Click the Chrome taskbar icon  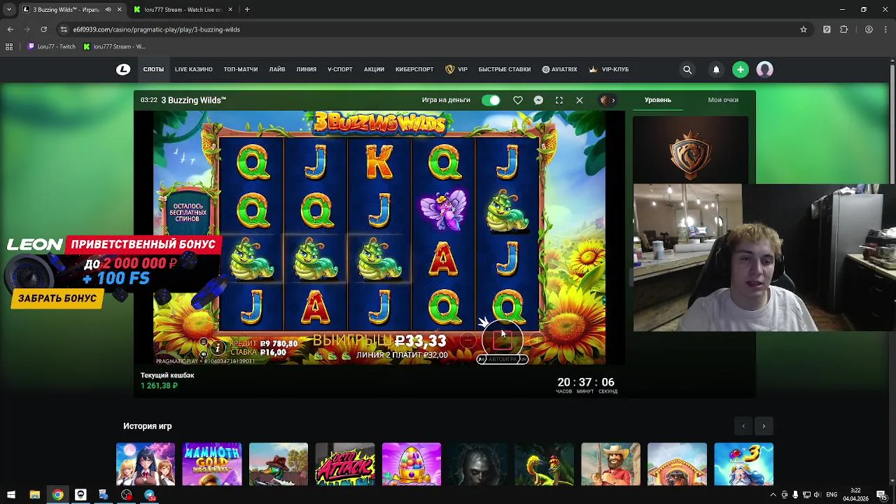click(57, 495)
